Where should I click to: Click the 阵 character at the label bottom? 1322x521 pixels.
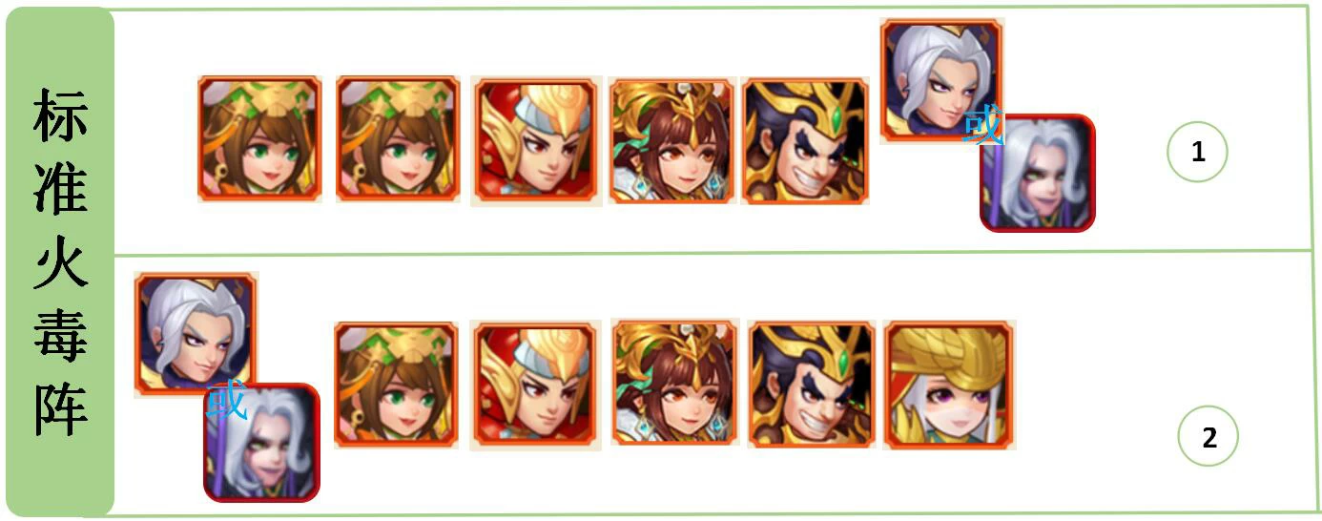pyautogui.click(x=61, y=407)
